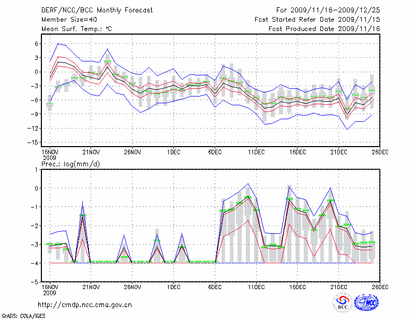This screenshot has width=414, height=319.
Task: Click the Fcst Produced Date line
Action: pyautogui.click(x=324, y=29)
